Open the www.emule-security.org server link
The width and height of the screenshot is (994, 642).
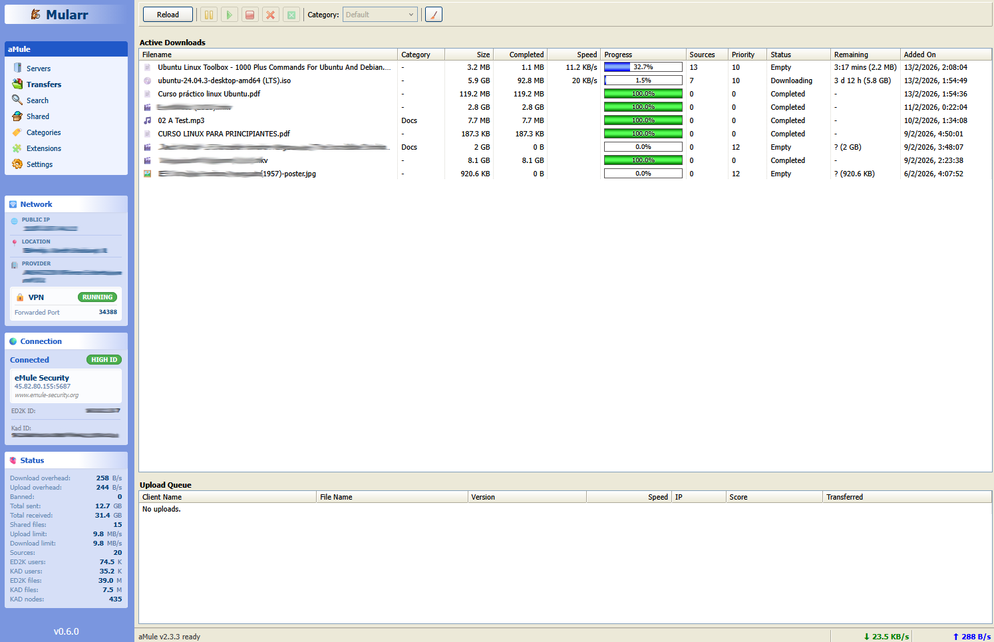(47, 395)
